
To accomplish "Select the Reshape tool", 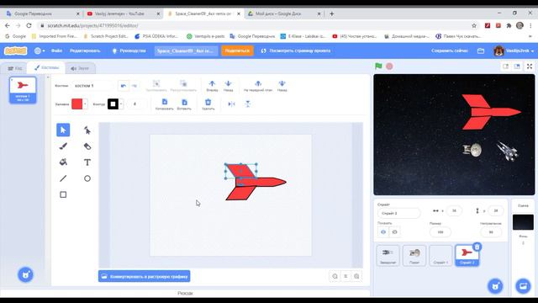I will (x=87, y=130).
